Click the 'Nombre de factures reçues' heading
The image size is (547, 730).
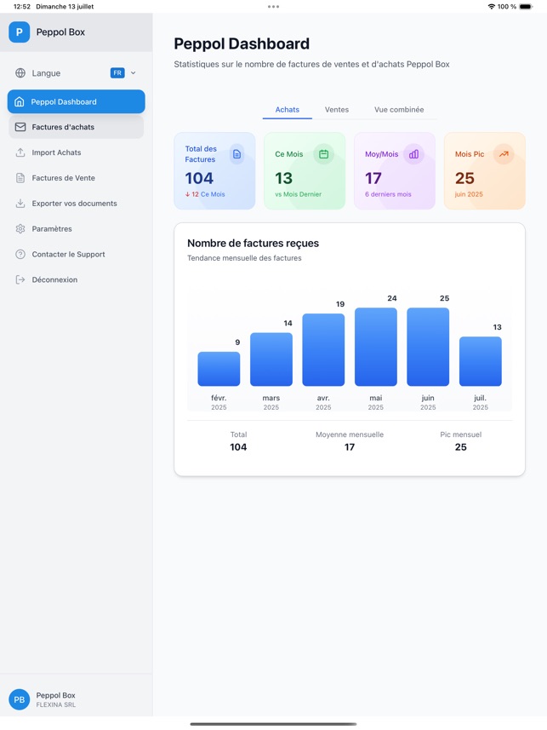253,244
